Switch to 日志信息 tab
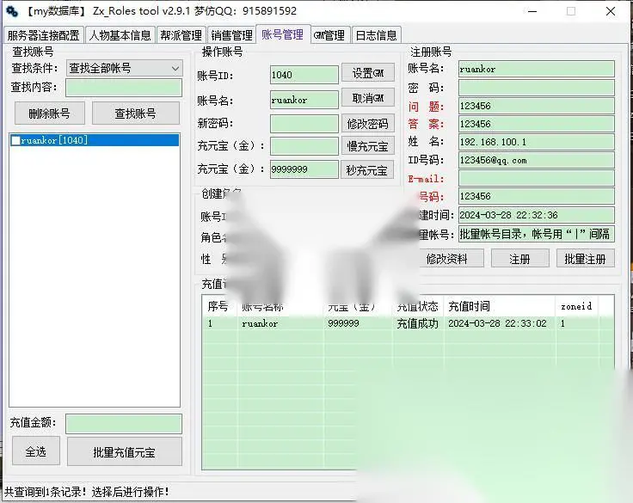This screenshot has width=633, height=503. pyautogui.click(x=376, y=35)
